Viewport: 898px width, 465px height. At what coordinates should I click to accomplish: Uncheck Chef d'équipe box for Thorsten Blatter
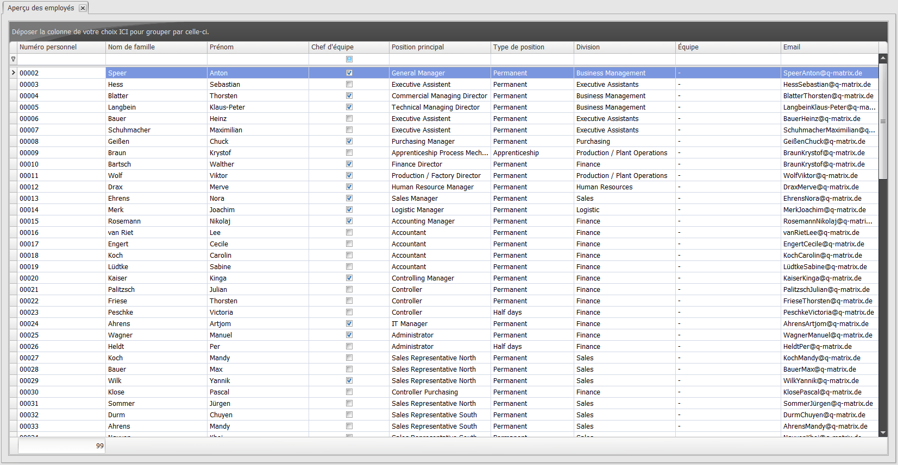pos(349,95)
